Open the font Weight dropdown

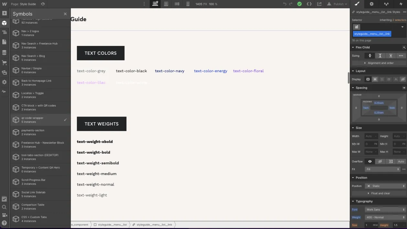click(x=385, y=217)
